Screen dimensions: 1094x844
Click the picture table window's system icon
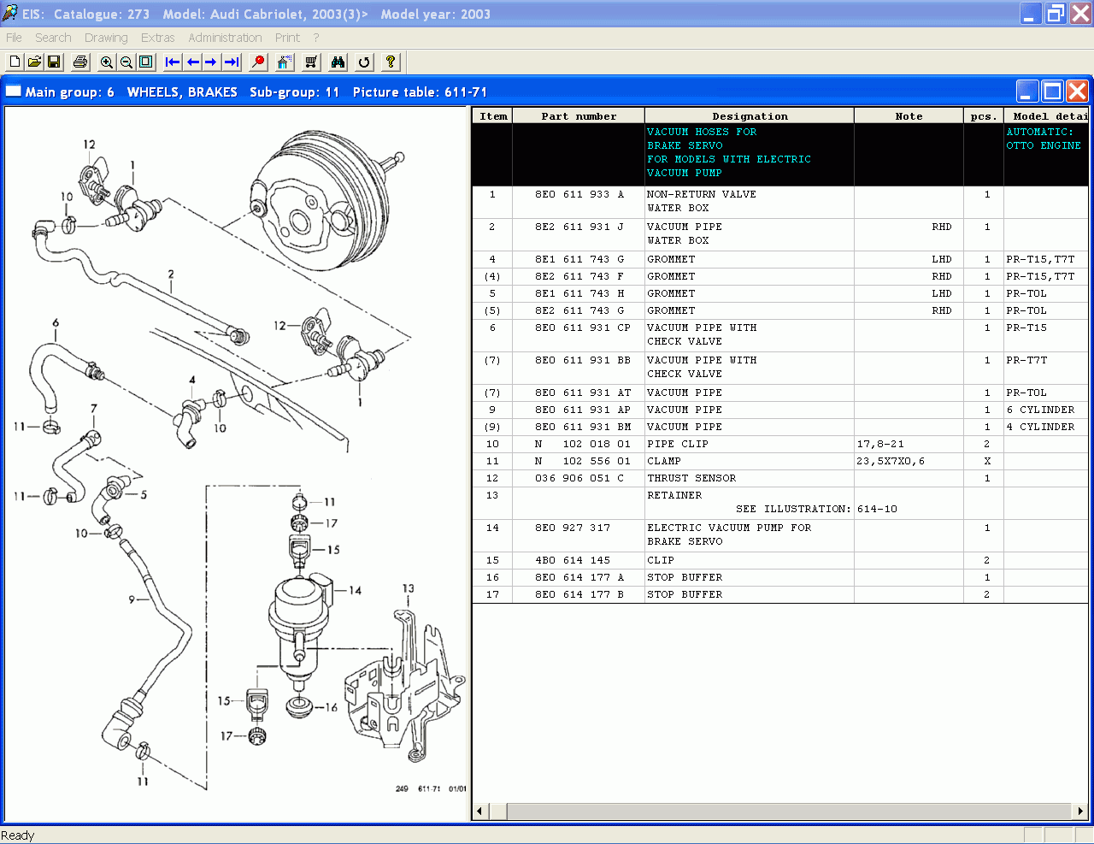[14, 91]
